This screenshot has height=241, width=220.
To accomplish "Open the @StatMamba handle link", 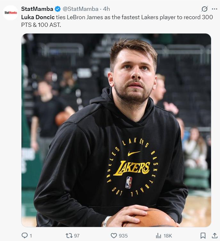I will (80, 9).
